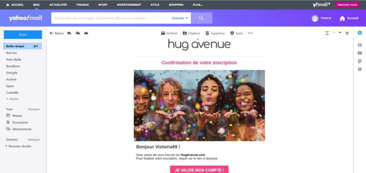Open the help question mark icon
The image size is (366, 173).
click(360, 69)
